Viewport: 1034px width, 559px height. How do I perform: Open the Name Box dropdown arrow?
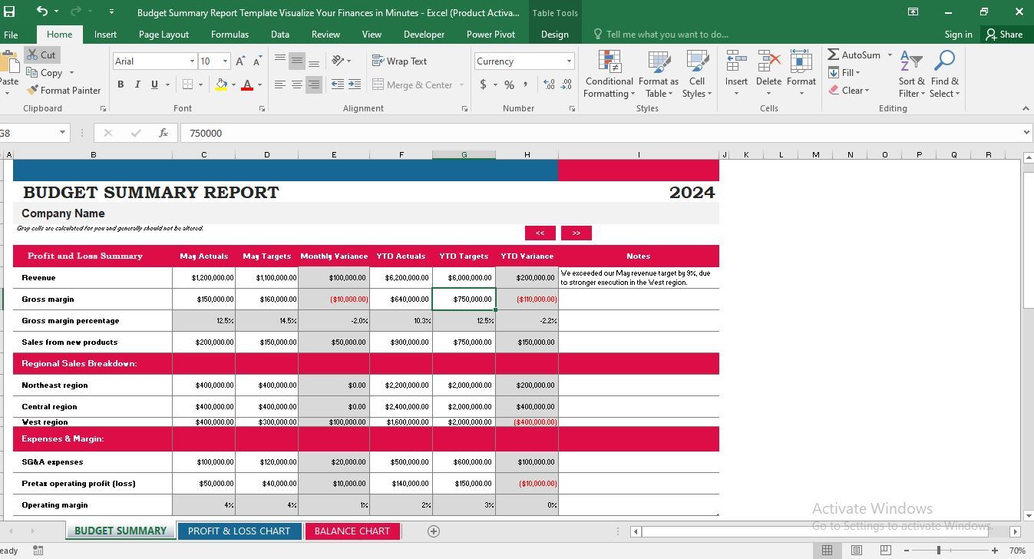63,133
